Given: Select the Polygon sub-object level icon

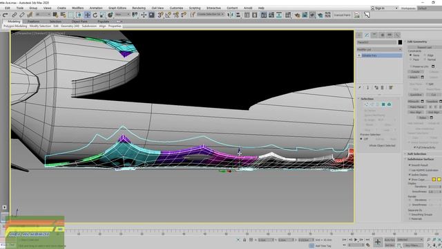Looking at the screenshot, I should (383, 104).
